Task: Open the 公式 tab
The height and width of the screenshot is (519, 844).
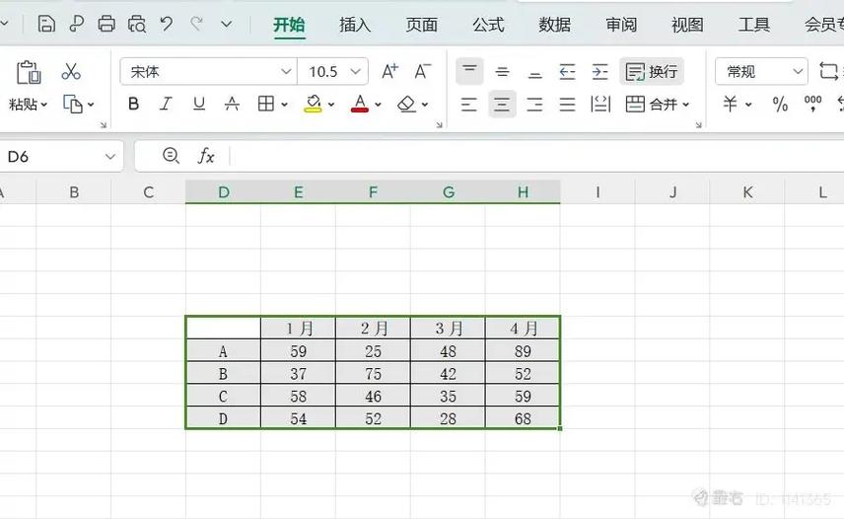Action: click(488, 25)
